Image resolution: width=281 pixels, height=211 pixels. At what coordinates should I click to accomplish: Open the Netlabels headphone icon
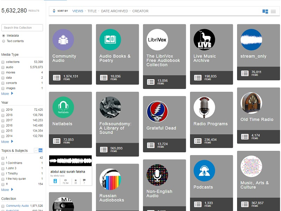pos(63,107)
